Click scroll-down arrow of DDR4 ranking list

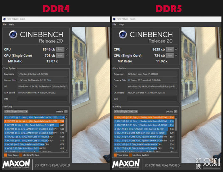pos(66,150)
